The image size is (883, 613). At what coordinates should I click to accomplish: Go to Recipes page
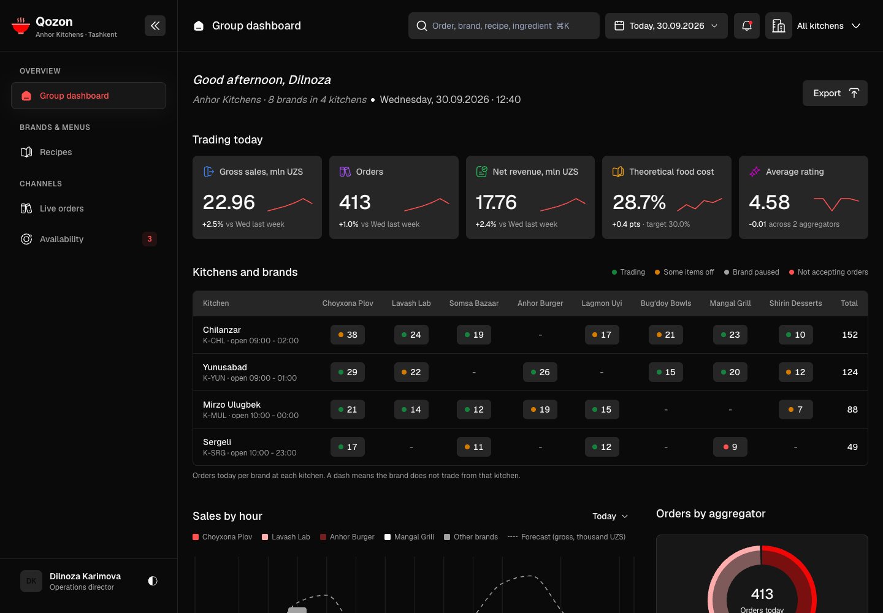pyautogui.click(x=88, y=152)
